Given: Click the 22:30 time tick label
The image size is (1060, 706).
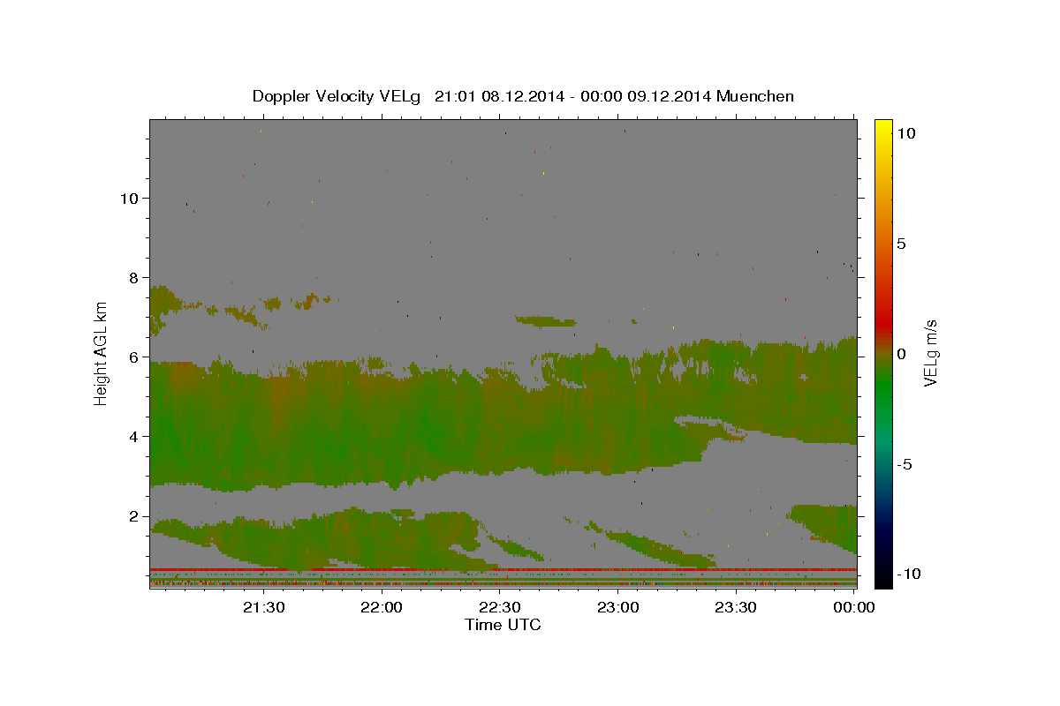Looking at the screenshot, I should [499, 607].
